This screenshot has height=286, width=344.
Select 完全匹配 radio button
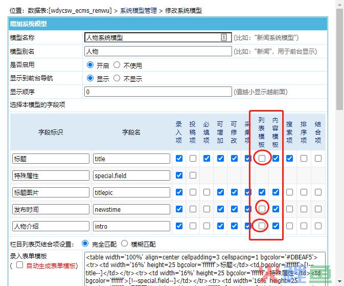(85, 244)
